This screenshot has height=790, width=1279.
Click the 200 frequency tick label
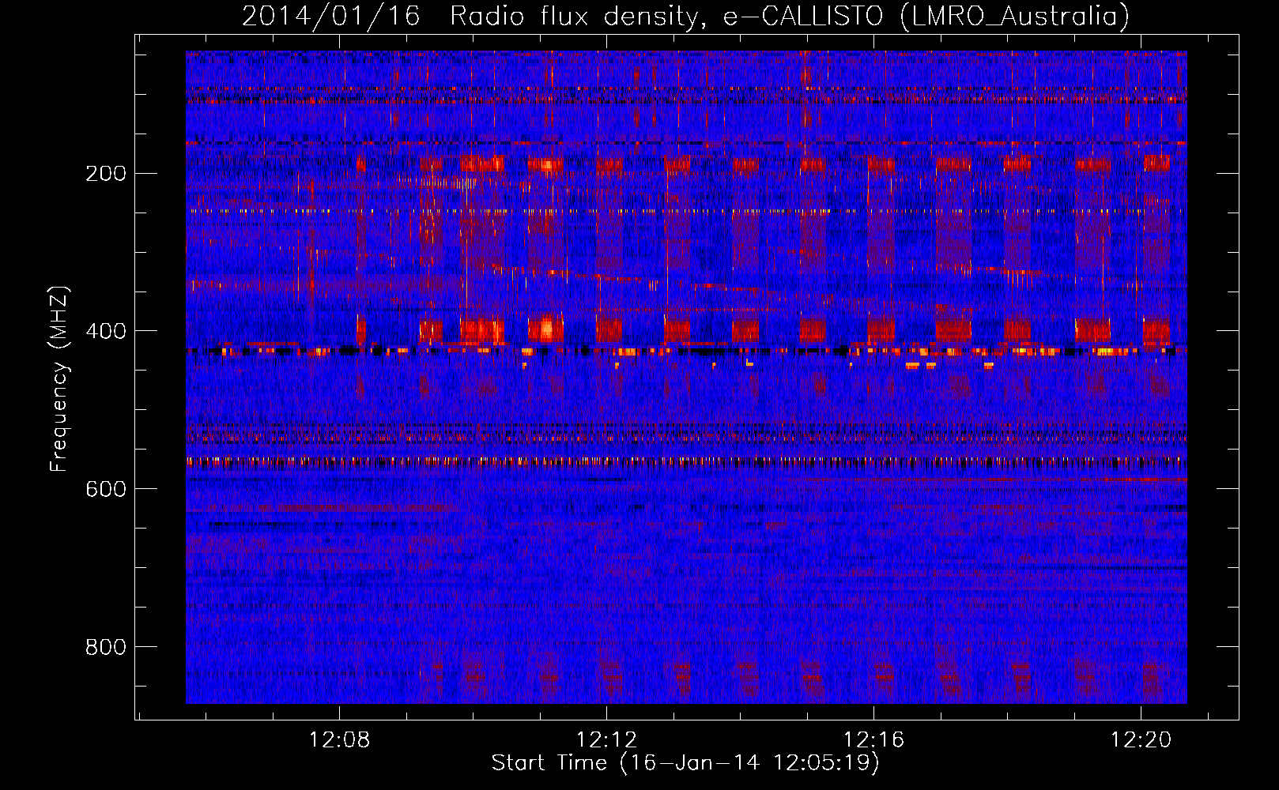pyautogui.click(x=106, y=174)
